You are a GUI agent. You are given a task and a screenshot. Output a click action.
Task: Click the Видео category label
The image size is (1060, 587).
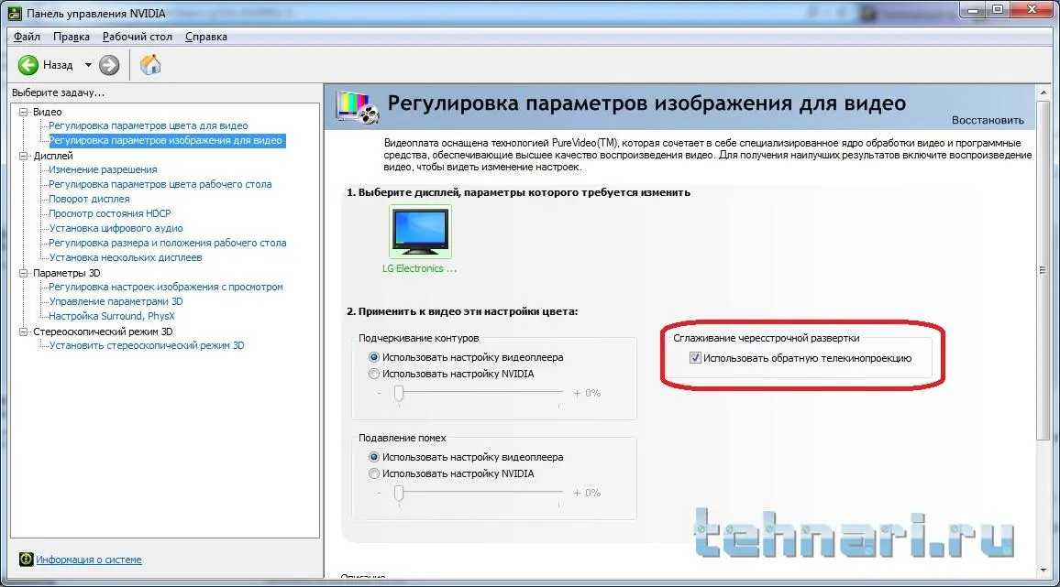tap(48, 112)
